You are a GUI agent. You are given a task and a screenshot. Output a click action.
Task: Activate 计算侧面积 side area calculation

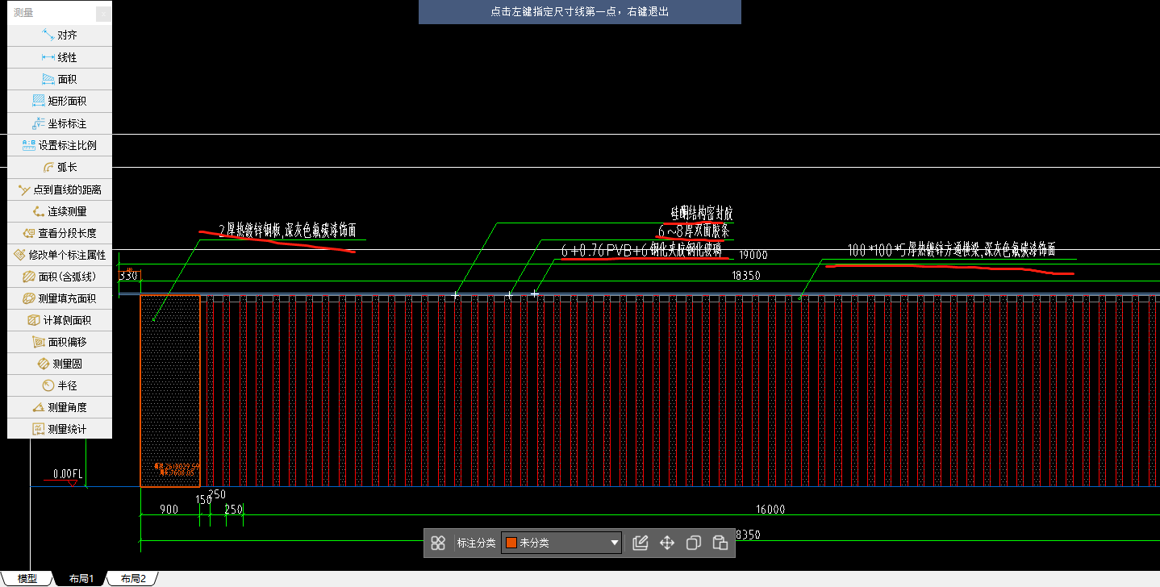(x=59, y=320)
